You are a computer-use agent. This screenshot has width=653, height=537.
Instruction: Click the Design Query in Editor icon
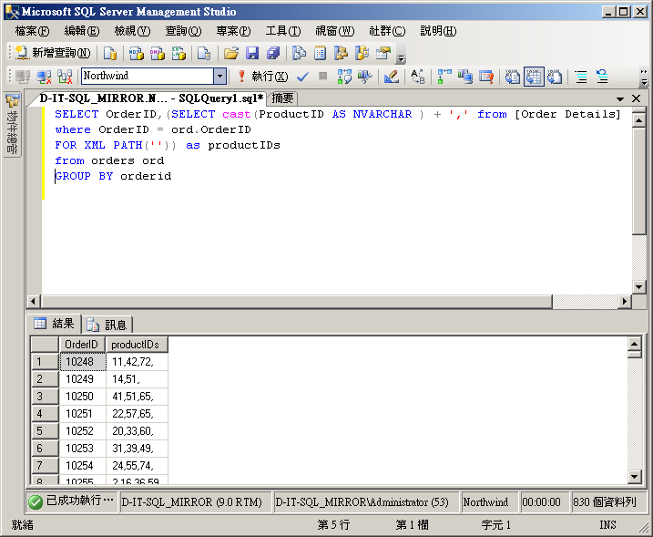(391, 77)
